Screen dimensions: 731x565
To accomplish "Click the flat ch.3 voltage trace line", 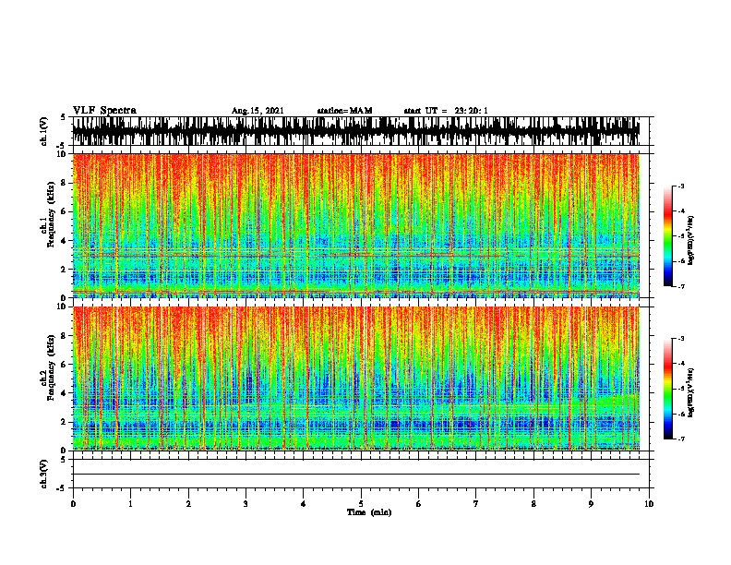I will point(356,475).
